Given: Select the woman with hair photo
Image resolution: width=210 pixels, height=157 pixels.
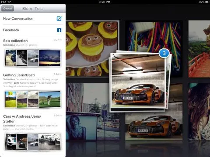Looking at the screenshot, I should (199, 112).
